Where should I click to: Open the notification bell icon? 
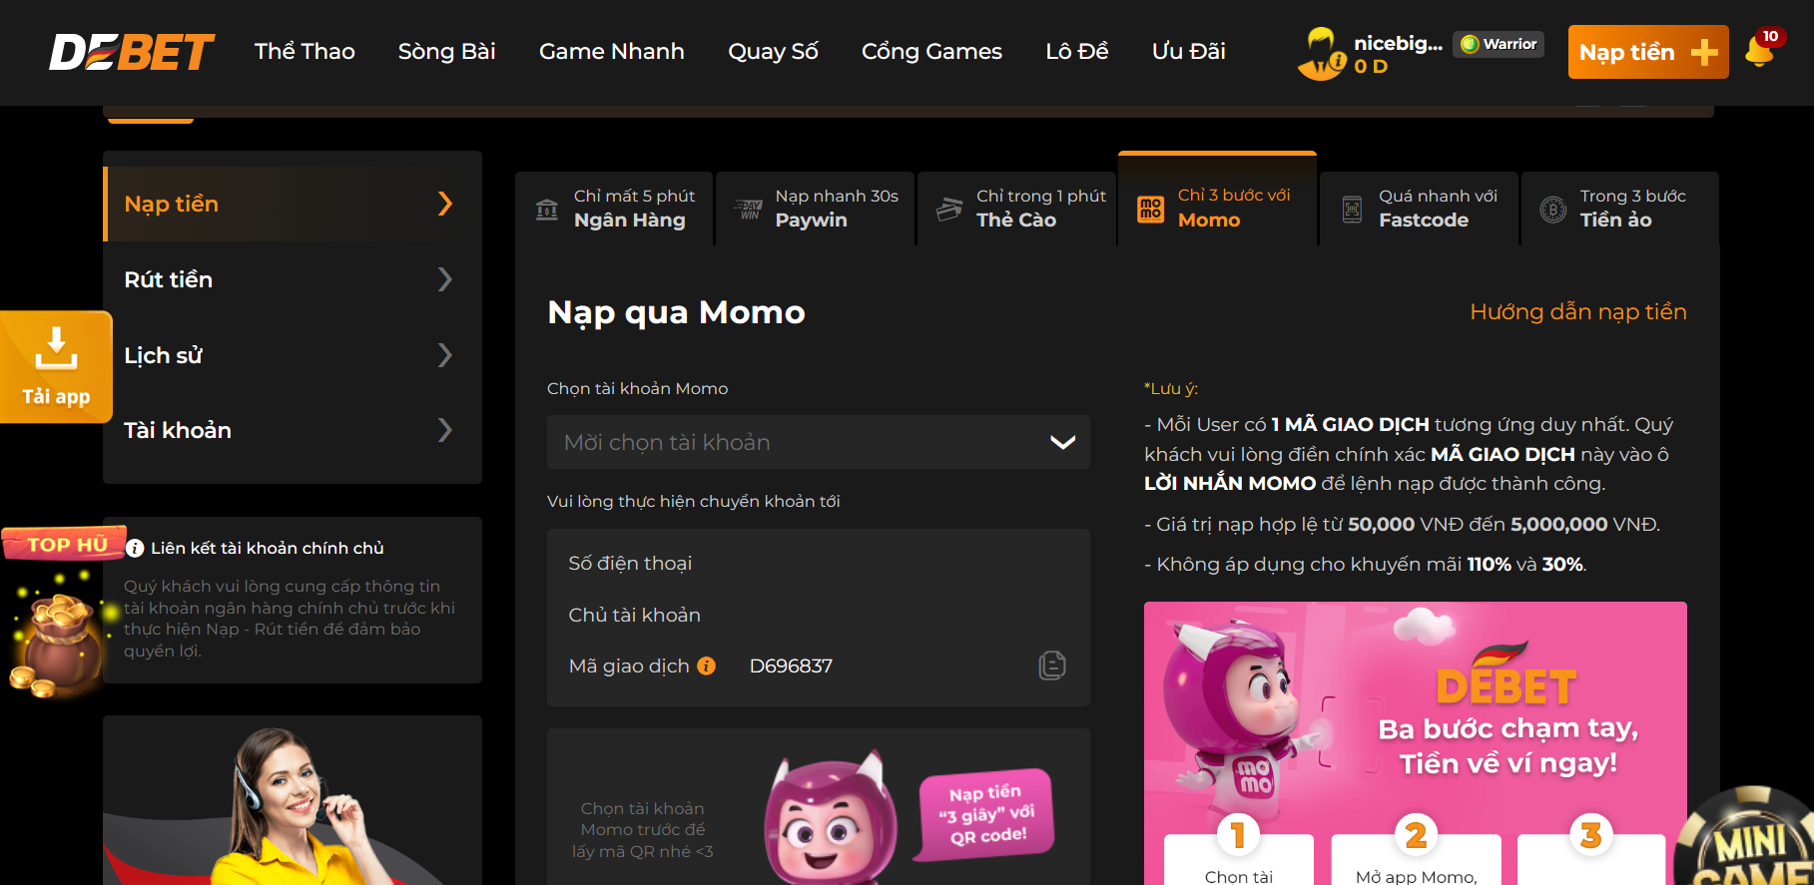(1759, 52)
